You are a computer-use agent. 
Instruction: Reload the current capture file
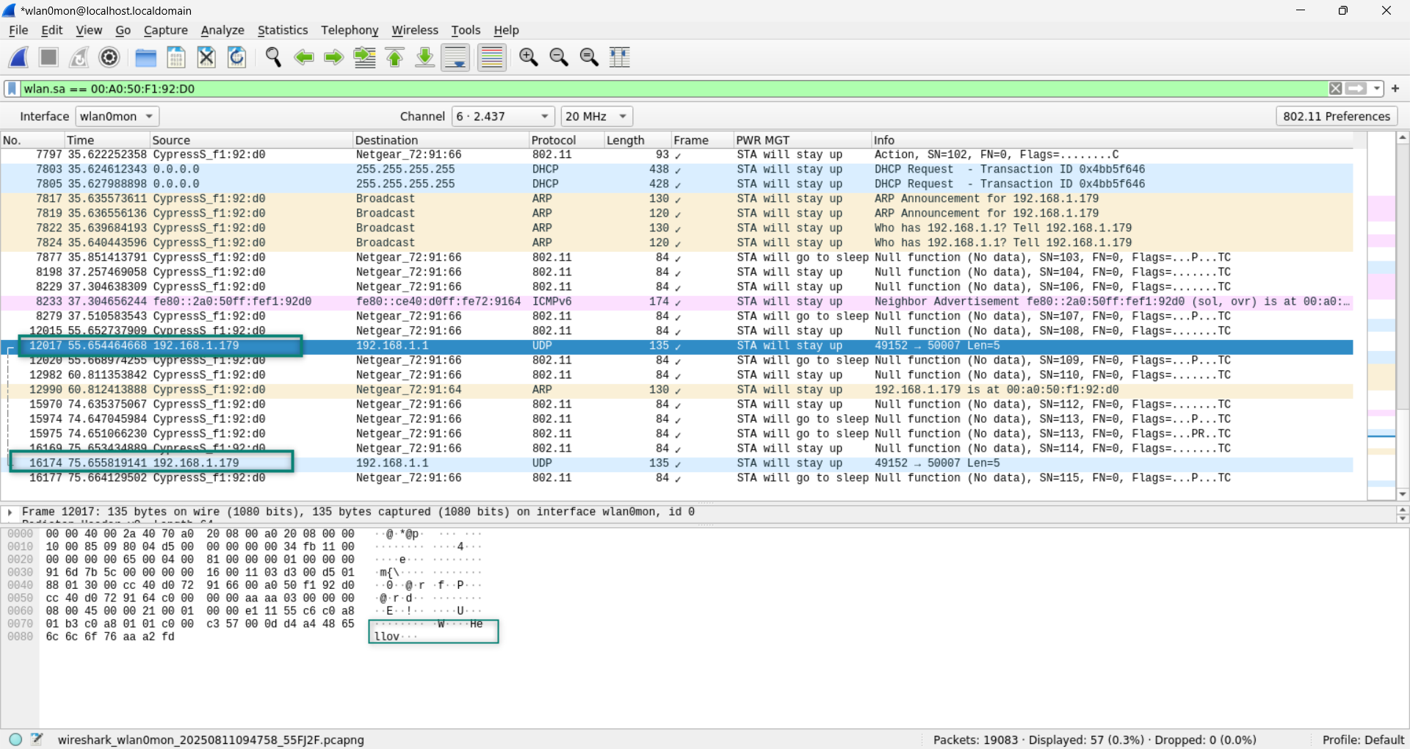tap(236, 57)
